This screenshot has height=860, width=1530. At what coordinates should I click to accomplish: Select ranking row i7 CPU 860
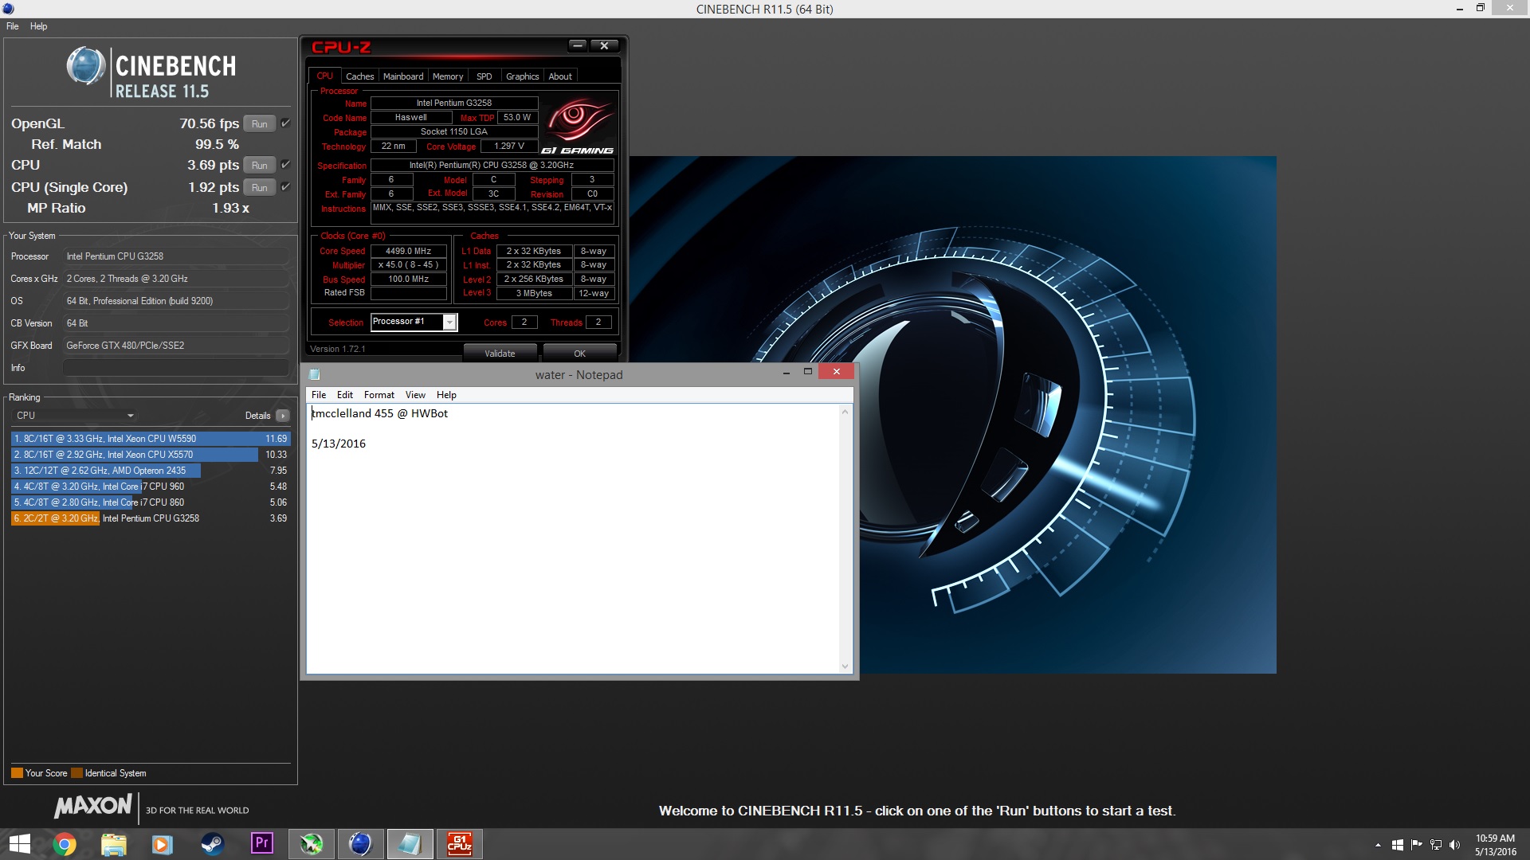click(151, 502)
